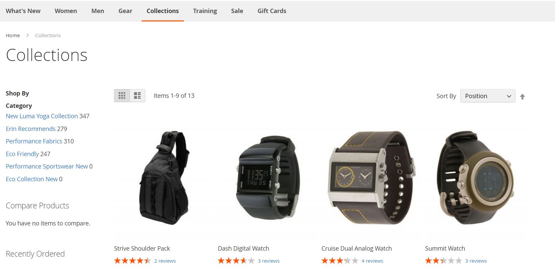Viewport: 555px width, 268px height.
Task: Filter by Eco Friendly category
Action: pos(22,154)
